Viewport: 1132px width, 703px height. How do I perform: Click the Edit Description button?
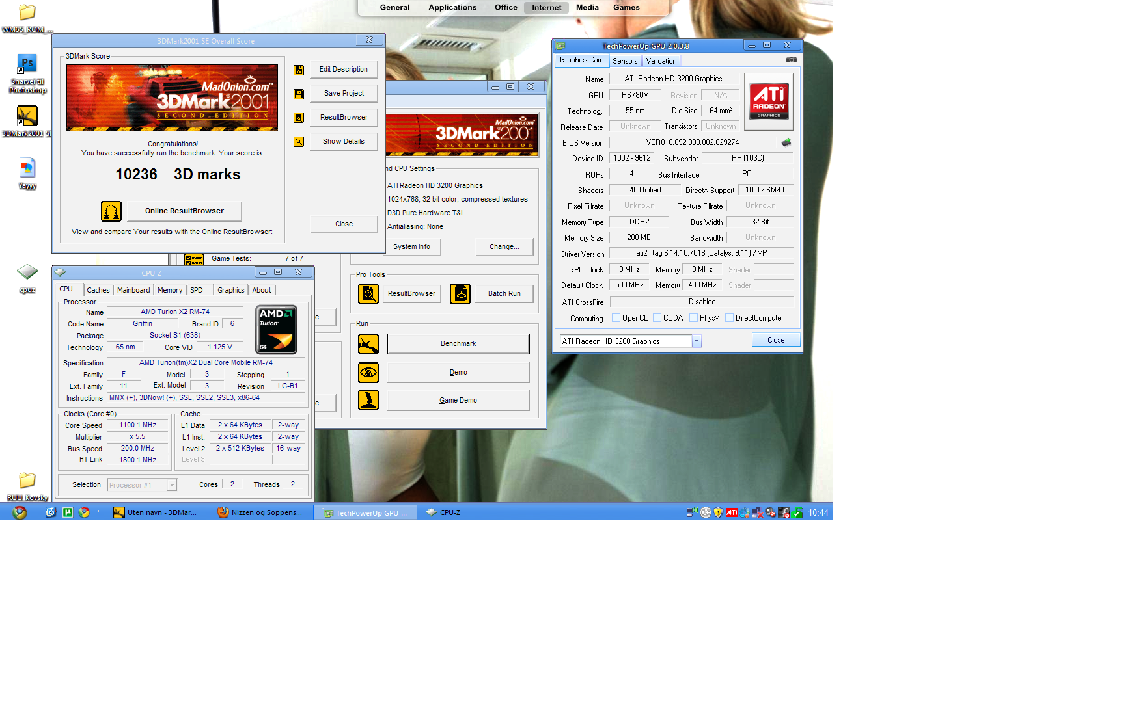(x=344, y=70)
